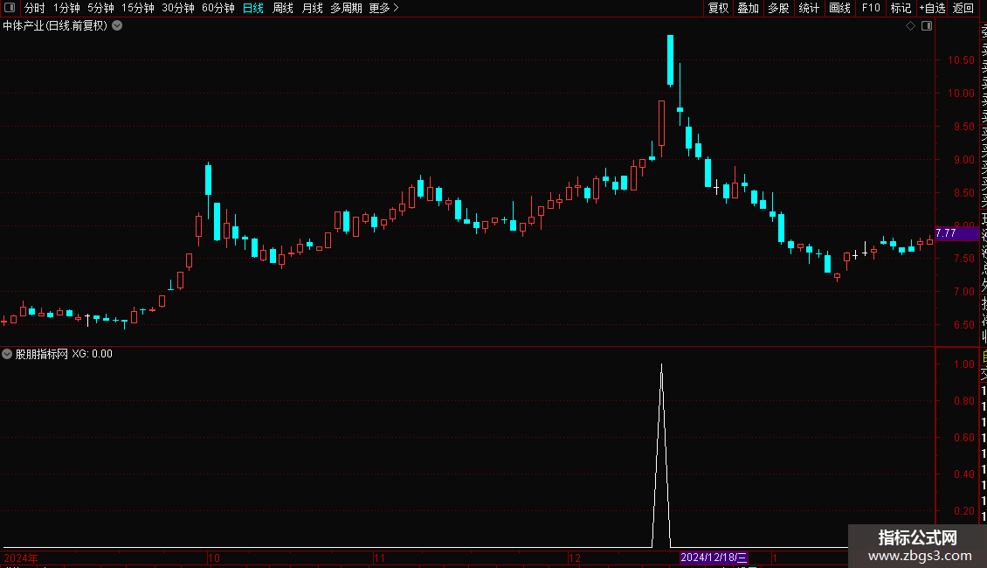
Task: Open 多周期 multi-period view
Action: (x=346, y=8)
